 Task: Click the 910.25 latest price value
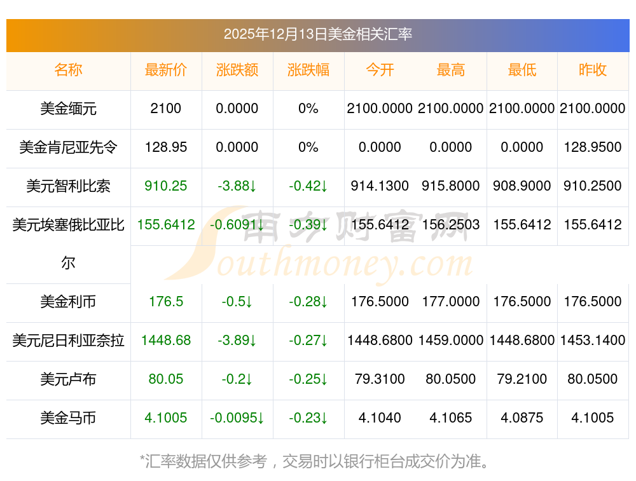(166, 186)
